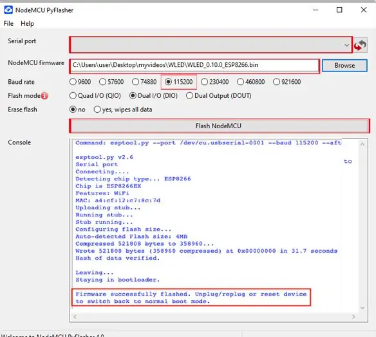Click the console scroll up arrow

(x=362, y=144)
